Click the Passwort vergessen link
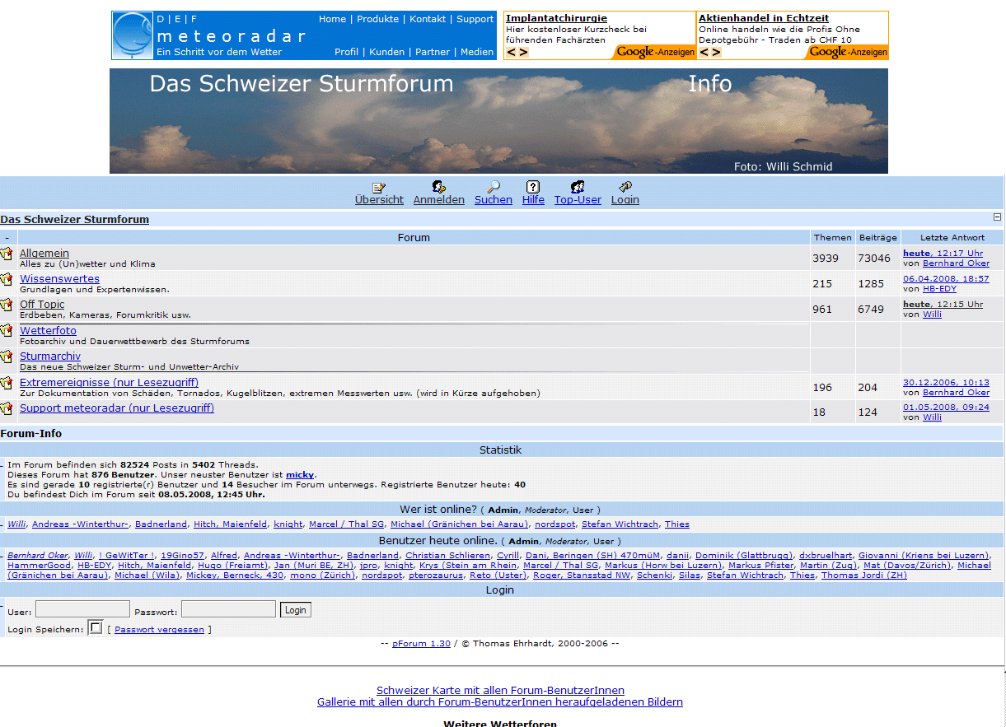Screen dimensions: 1006x727 tap(159, 630)
